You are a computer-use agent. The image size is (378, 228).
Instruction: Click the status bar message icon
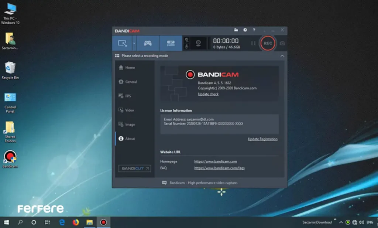164,183
